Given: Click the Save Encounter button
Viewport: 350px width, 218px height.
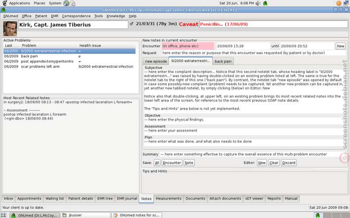Looking at the screenshot, I should coord(172,163).
